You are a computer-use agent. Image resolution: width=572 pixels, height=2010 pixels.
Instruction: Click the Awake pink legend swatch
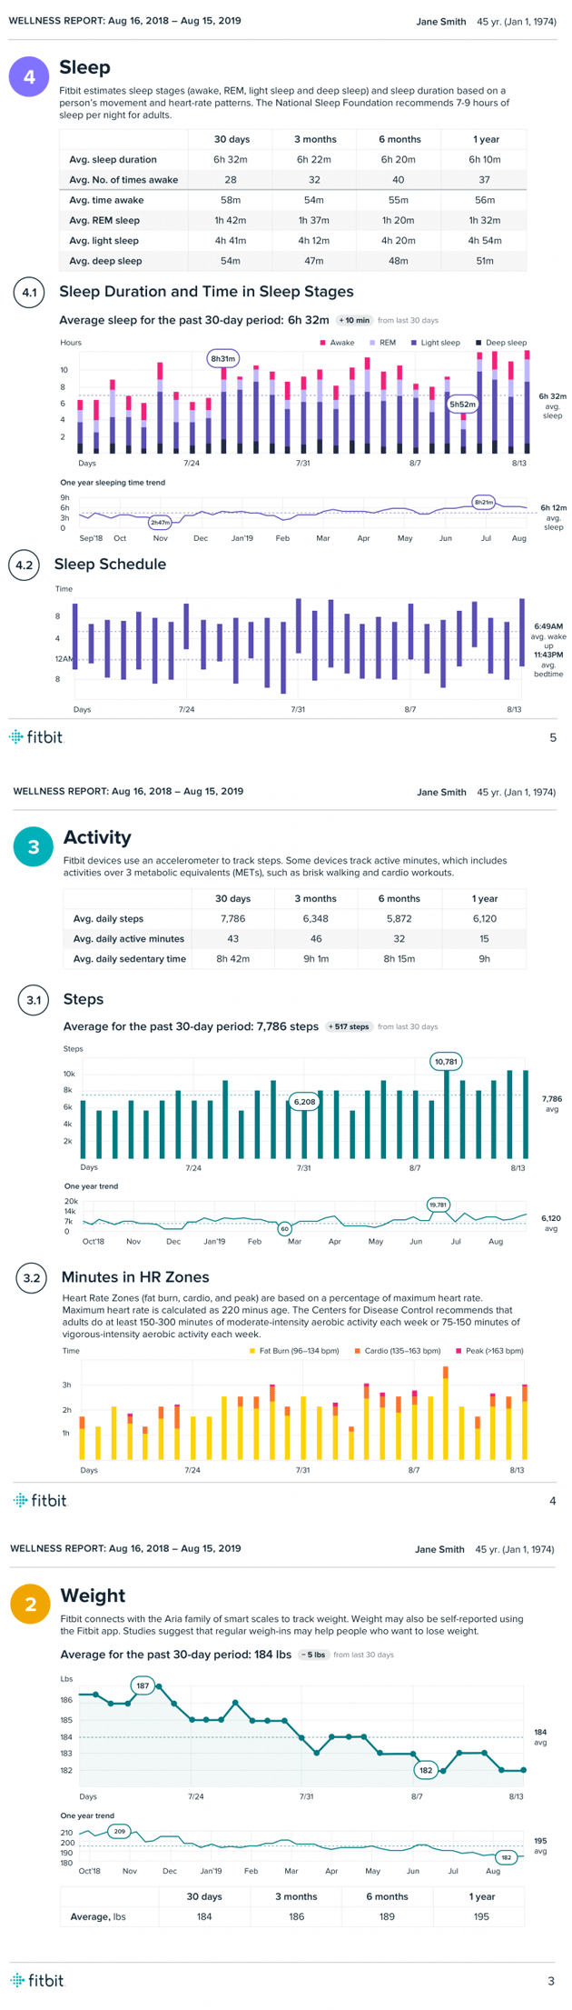tap(322, 343)
